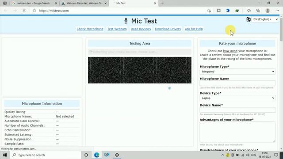Viewport: 283px width, 159px height.
Task: Select the Mic Test tab
Action: [x=134, y=3]
